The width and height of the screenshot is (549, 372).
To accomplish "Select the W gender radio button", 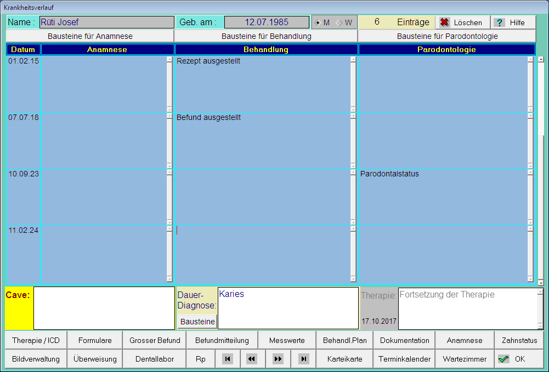I will pos(339,22).
